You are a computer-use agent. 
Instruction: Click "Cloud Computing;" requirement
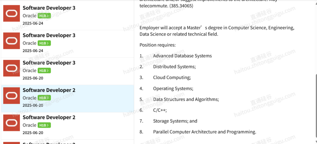point(172,78)
